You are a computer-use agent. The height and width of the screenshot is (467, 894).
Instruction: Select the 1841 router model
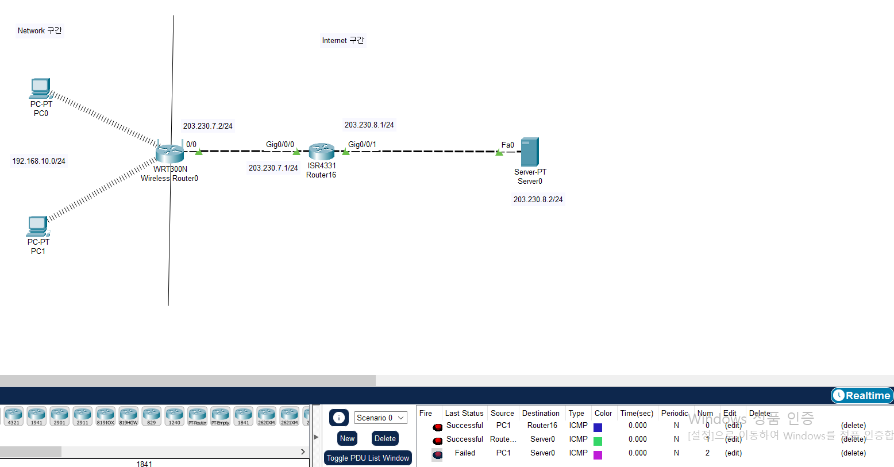pos(243,416)
